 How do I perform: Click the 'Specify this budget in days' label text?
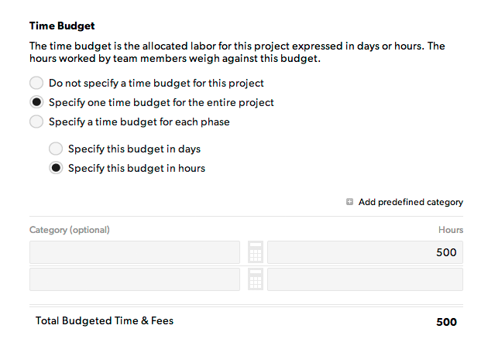[134, 149]
